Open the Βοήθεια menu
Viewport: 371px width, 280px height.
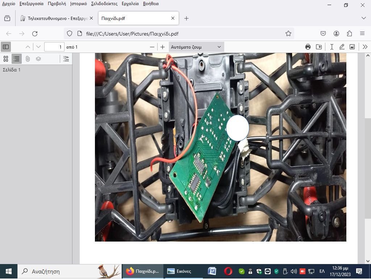pyautogui.click(x=151, y=4)
